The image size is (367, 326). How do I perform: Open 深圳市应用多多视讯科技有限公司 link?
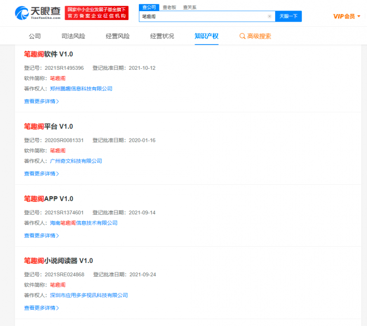(89, 296)
